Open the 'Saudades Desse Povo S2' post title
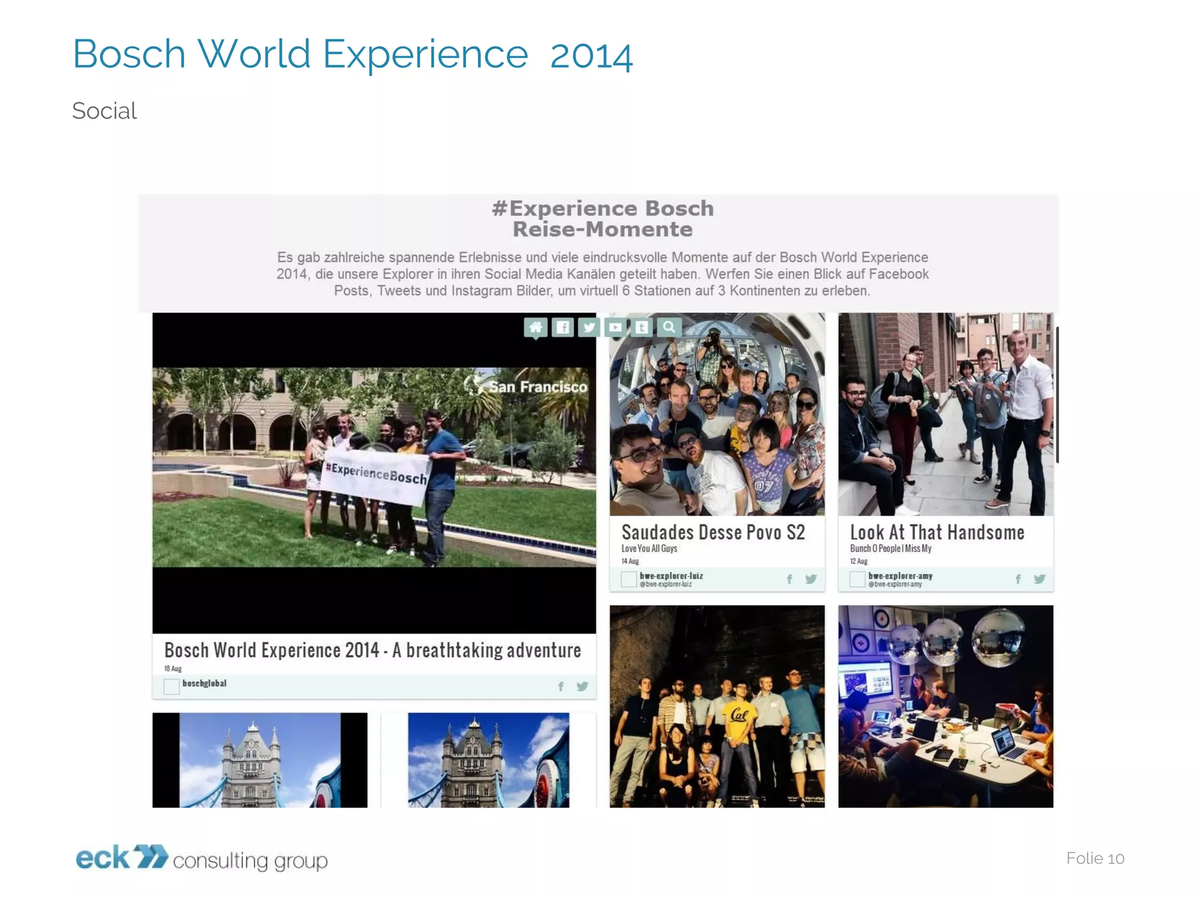Image resolution: width=1197 pixels, height=898 pixels. click(713, 532)
